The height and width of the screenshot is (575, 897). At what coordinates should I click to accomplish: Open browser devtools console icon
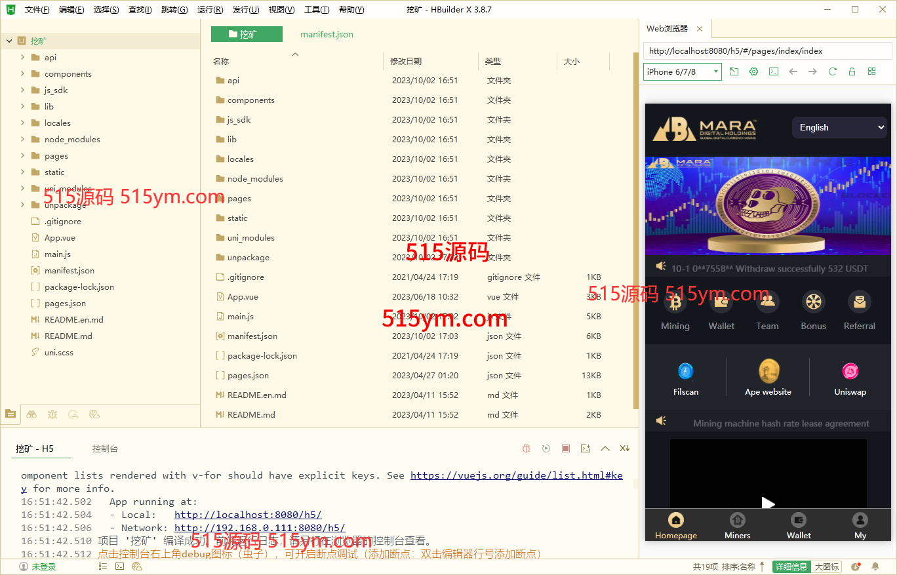click(774, 71)
